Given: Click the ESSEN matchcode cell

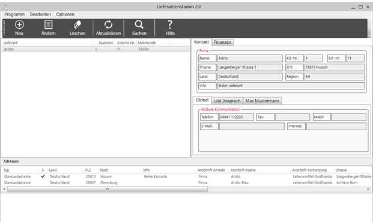Looking at the screenshot, I should tap(144, 49).
